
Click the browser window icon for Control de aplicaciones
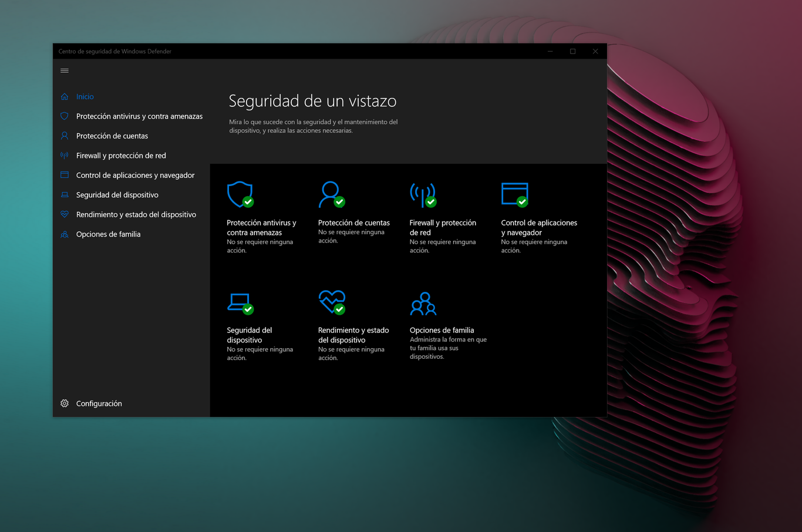tap(514, 194)
